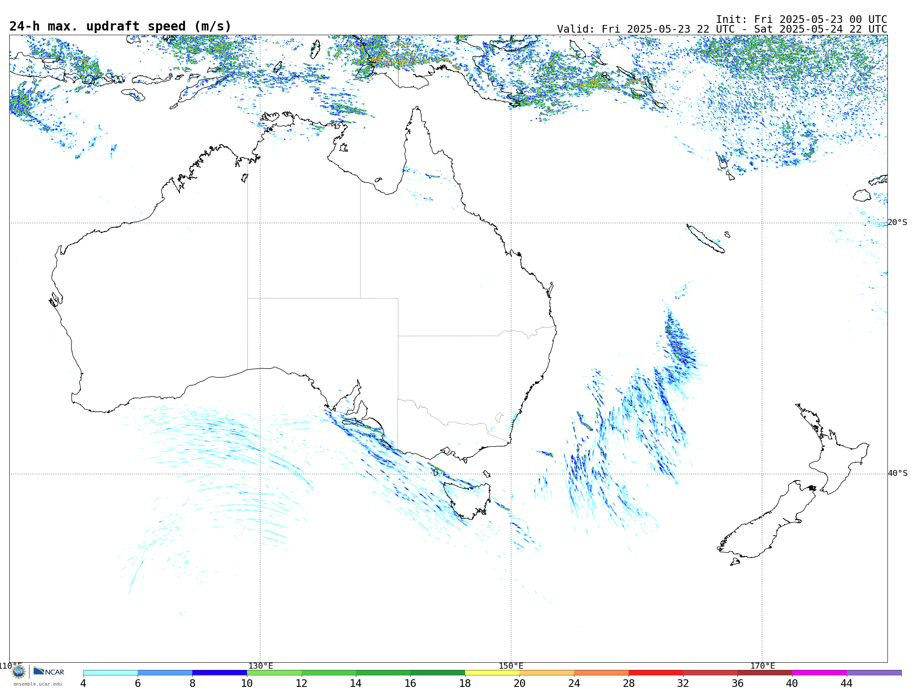Choose the yellow 18–20 colorbar segment
The width and height of the screenshot is (915, 689).
493,673
